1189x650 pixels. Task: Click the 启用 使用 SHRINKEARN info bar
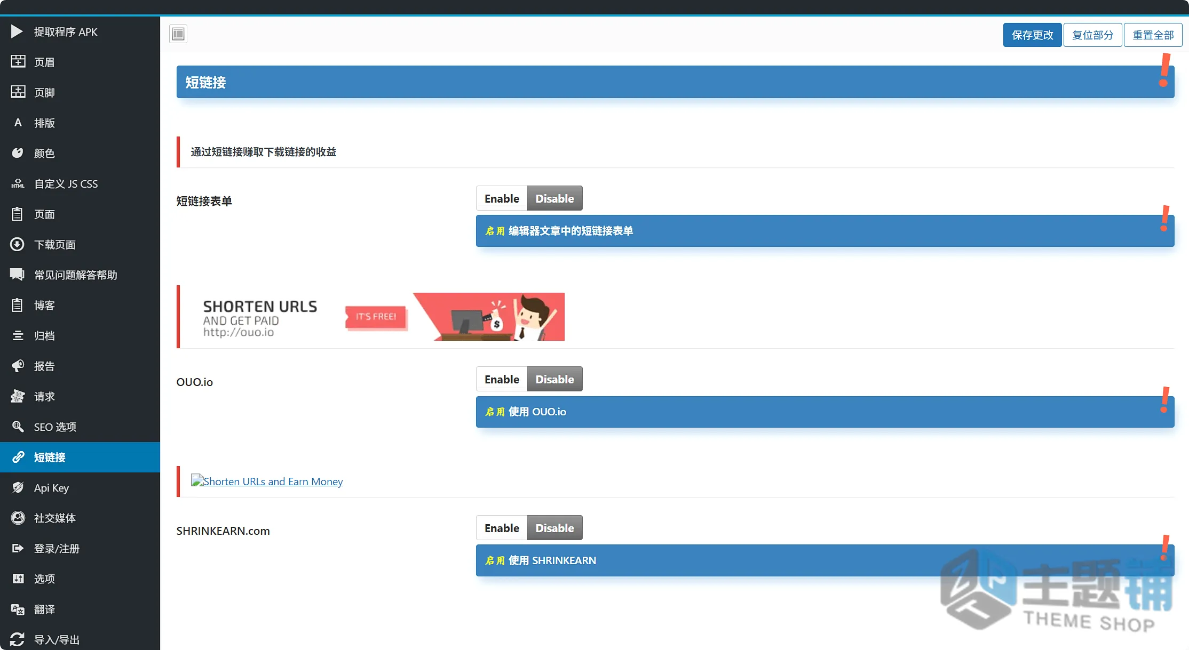coord(825,560)
